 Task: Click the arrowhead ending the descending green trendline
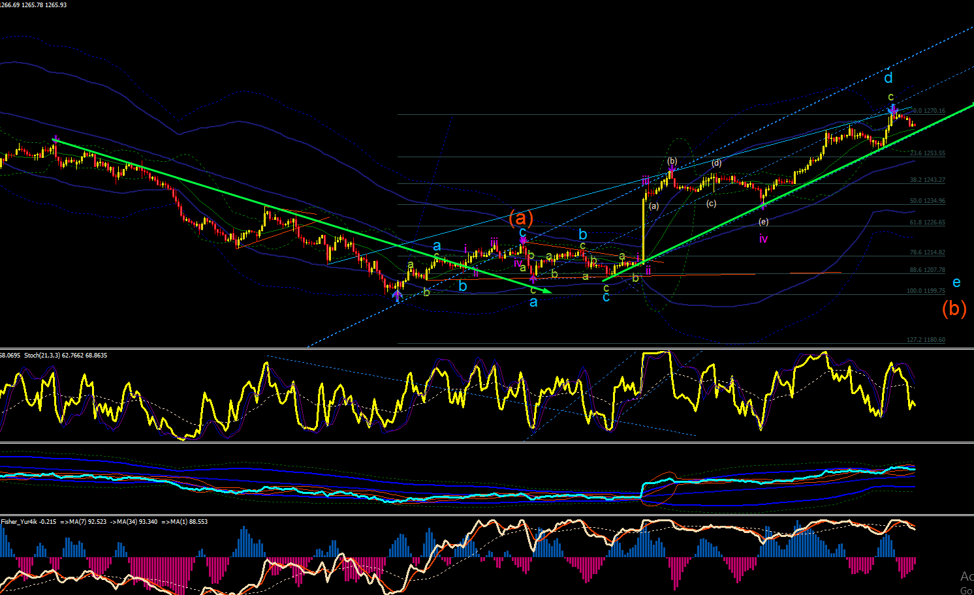[x=547, y=292]
